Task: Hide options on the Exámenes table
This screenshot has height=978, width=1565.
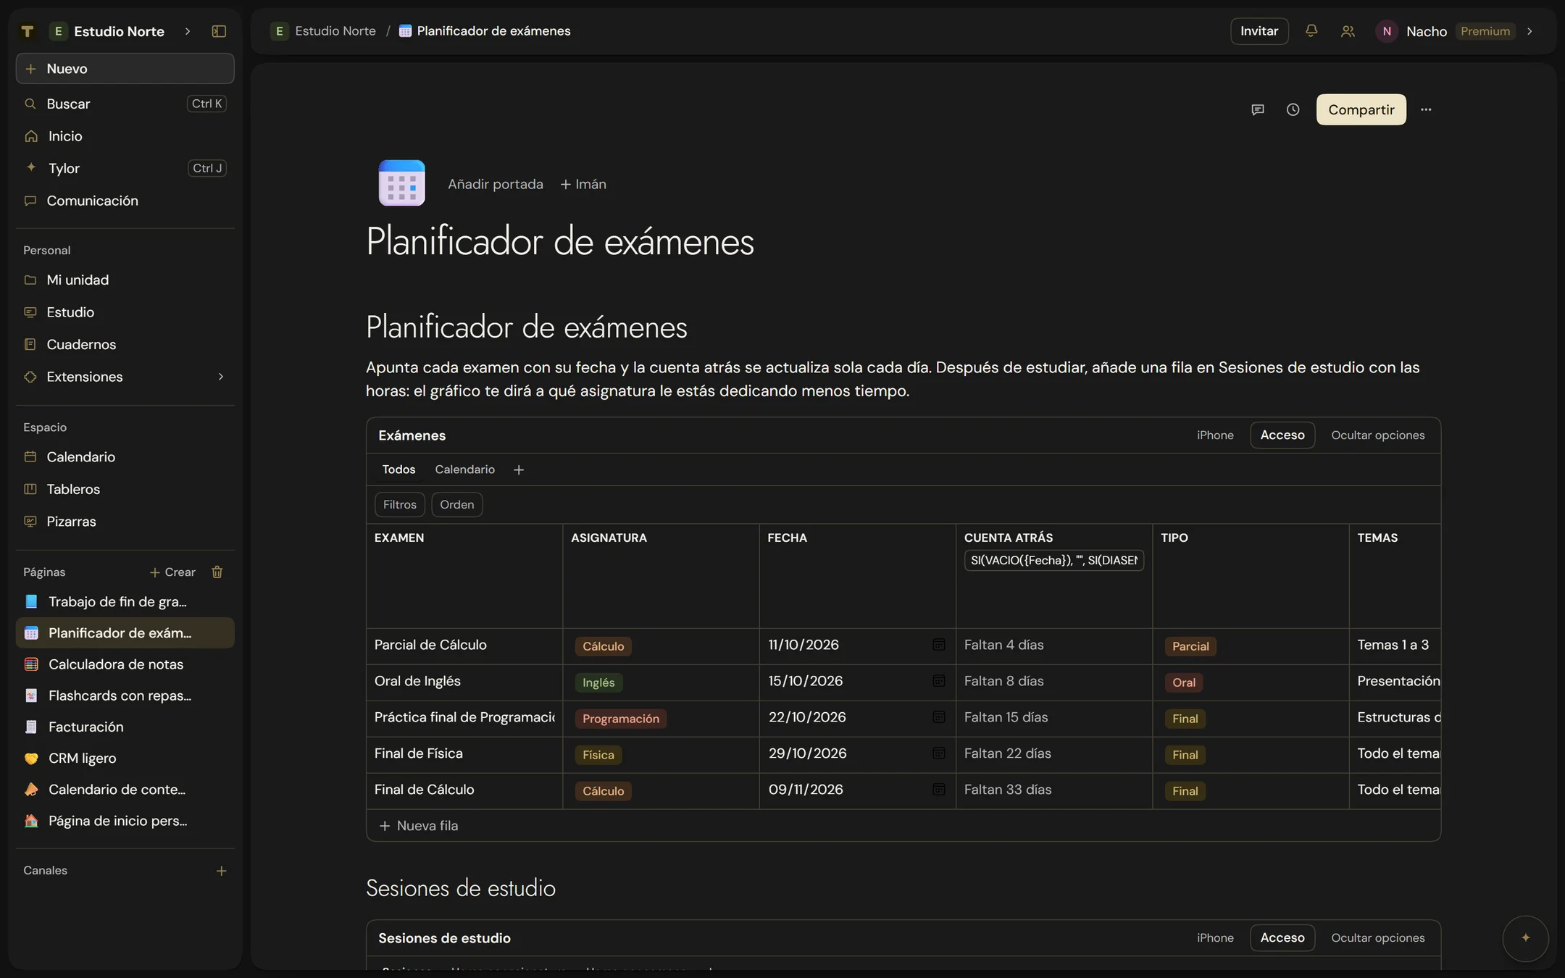Action: point(1377,435)
